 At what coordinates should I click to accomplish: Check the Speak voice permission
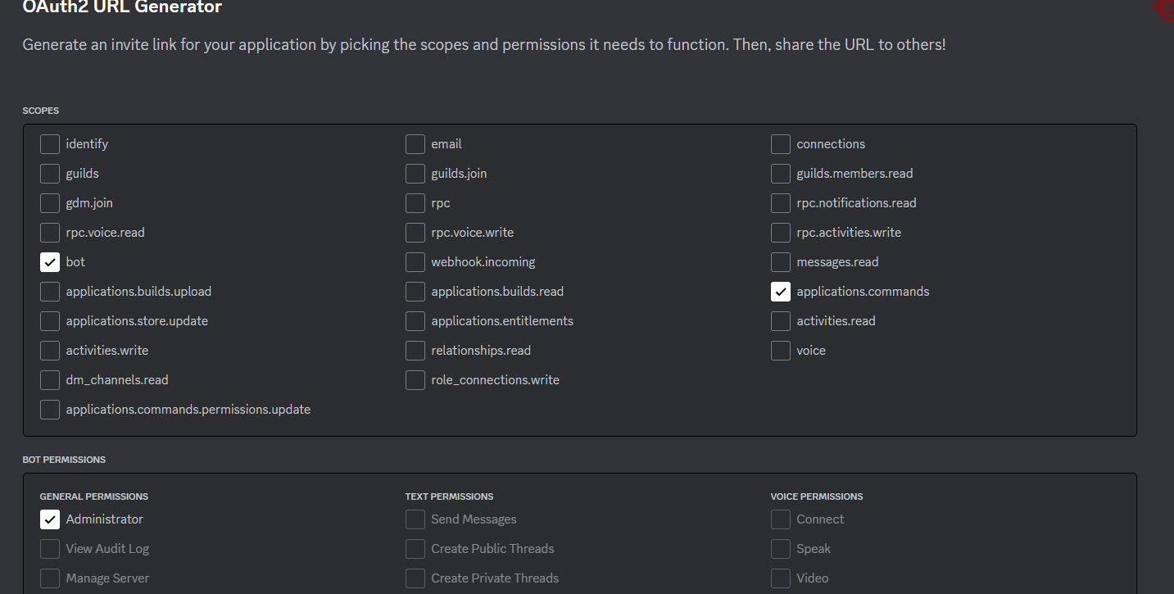click(781, 549)
